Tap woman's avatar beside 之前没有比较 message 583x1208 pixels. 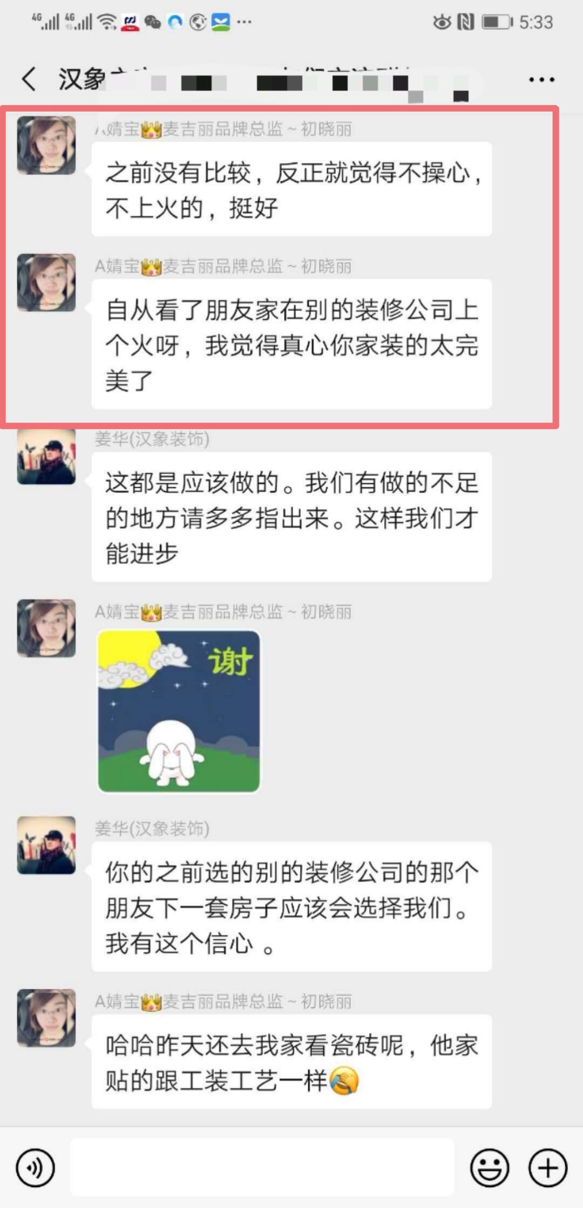(x=46, y=145)
